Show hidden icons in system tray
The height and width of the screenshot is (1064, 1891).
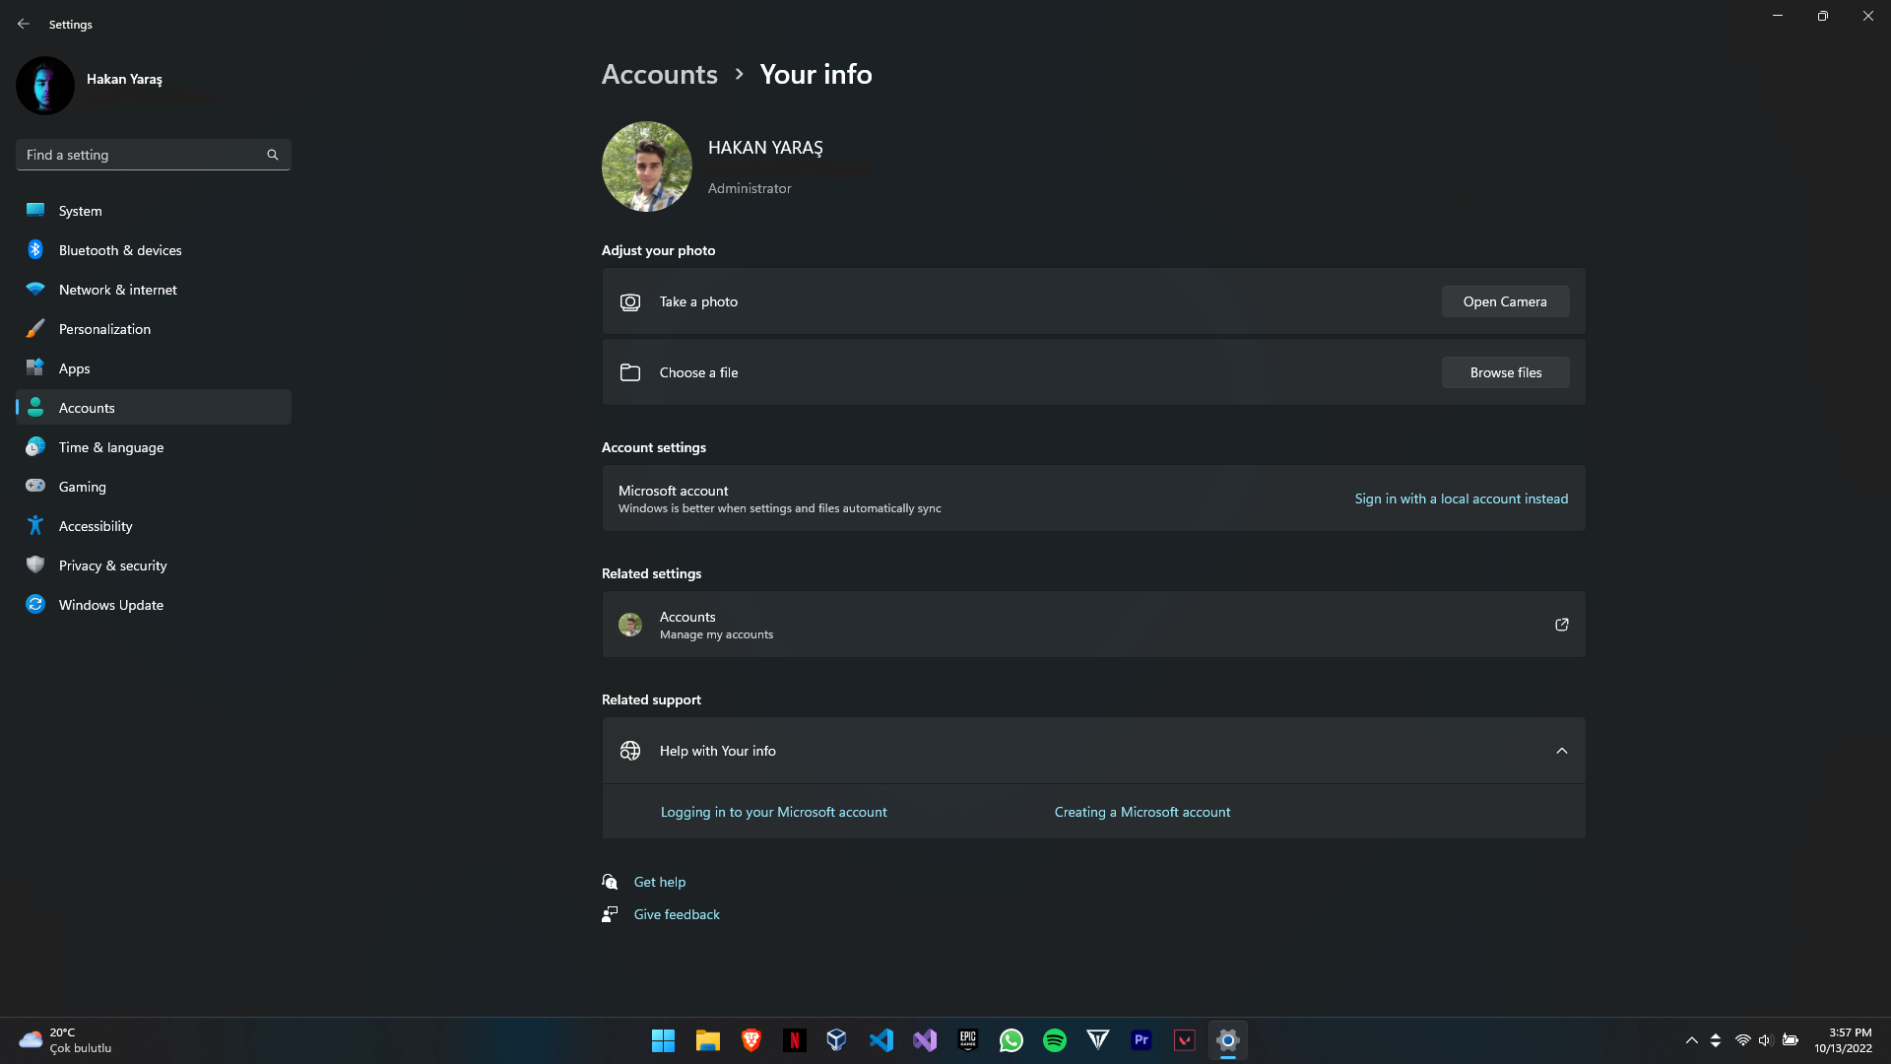tap(1691, 1040)
